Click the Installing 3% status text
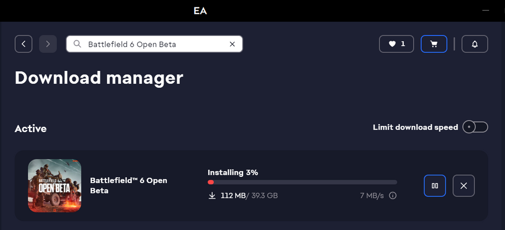Screen dimensions: 505x230 (x=233, y=173)
